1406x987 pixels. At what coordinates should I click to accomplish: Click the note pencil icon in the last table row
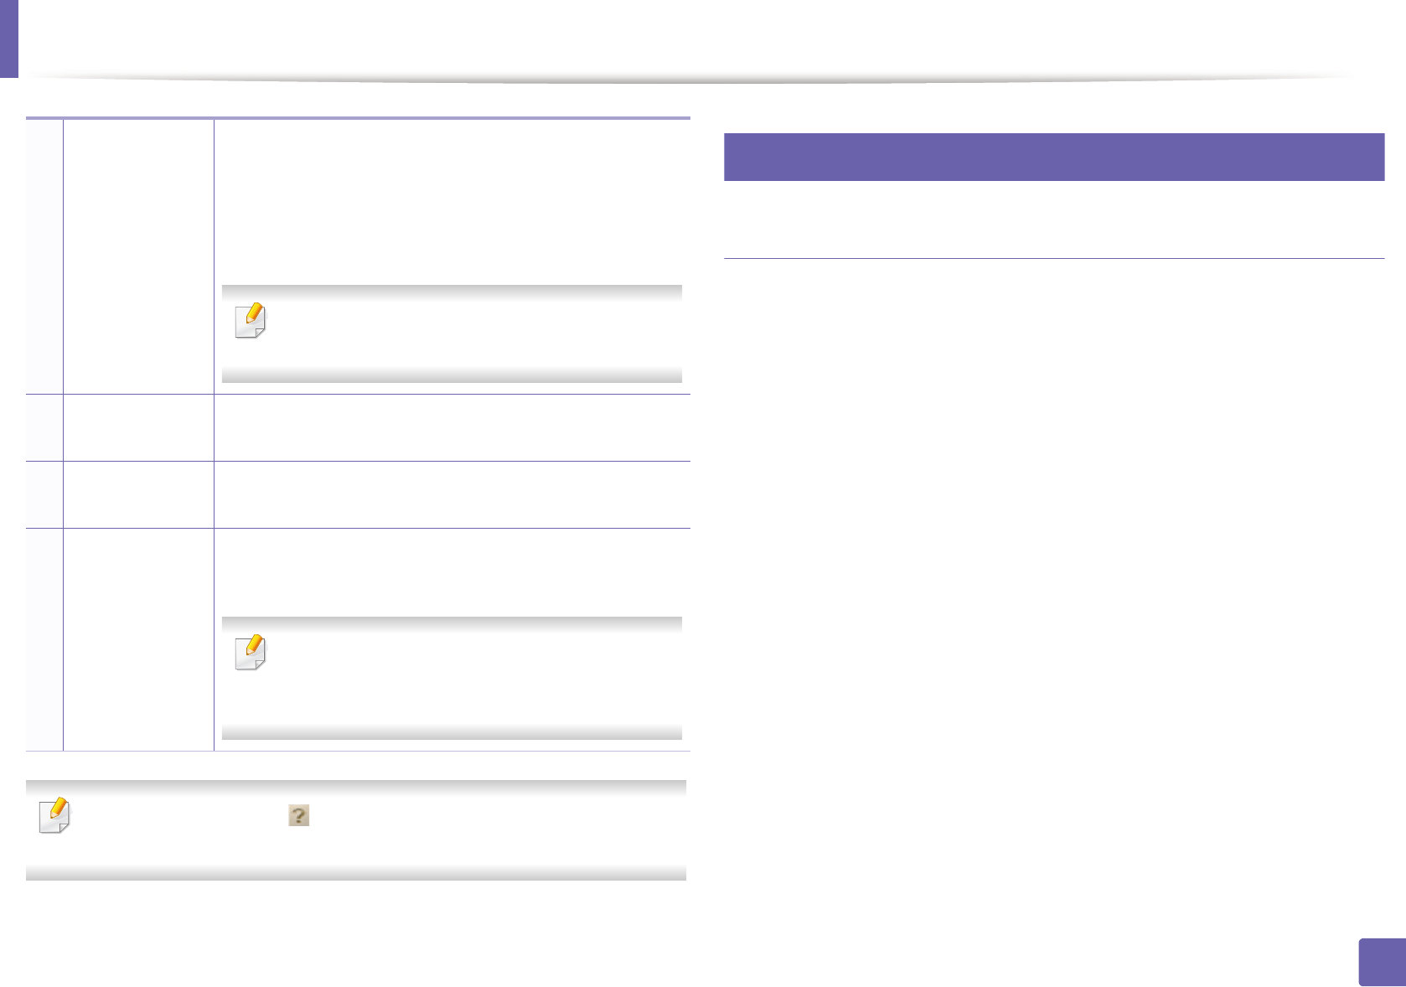point(251,652)
